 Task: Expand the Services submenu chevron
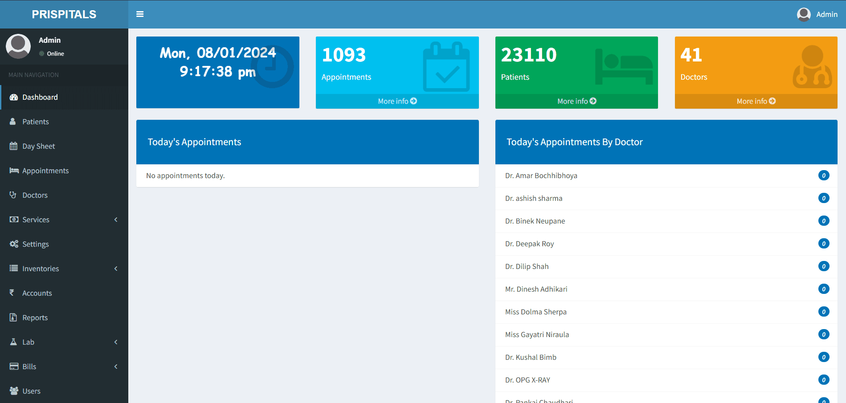click(116, 220)
